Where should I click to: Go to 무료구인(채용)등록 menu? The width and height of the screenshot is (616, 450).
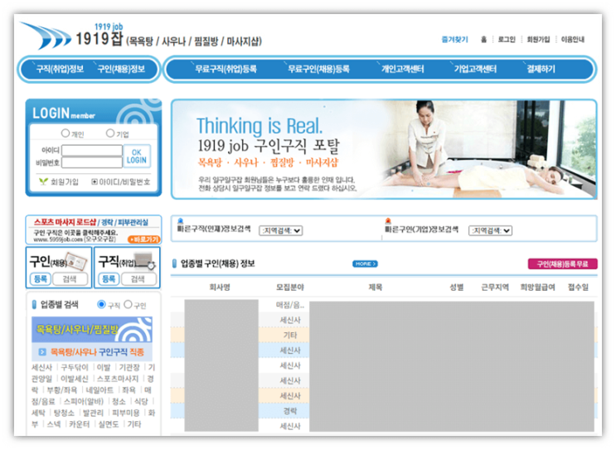click(x=318, y=69)
